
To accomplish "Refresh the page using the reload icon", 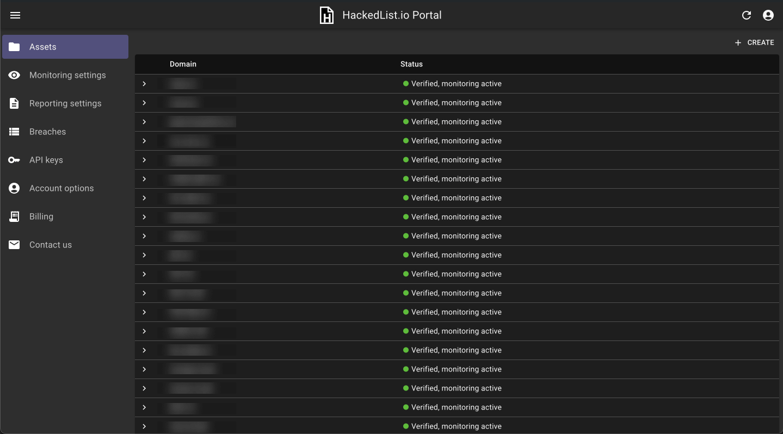I will (x=747, y=15).
